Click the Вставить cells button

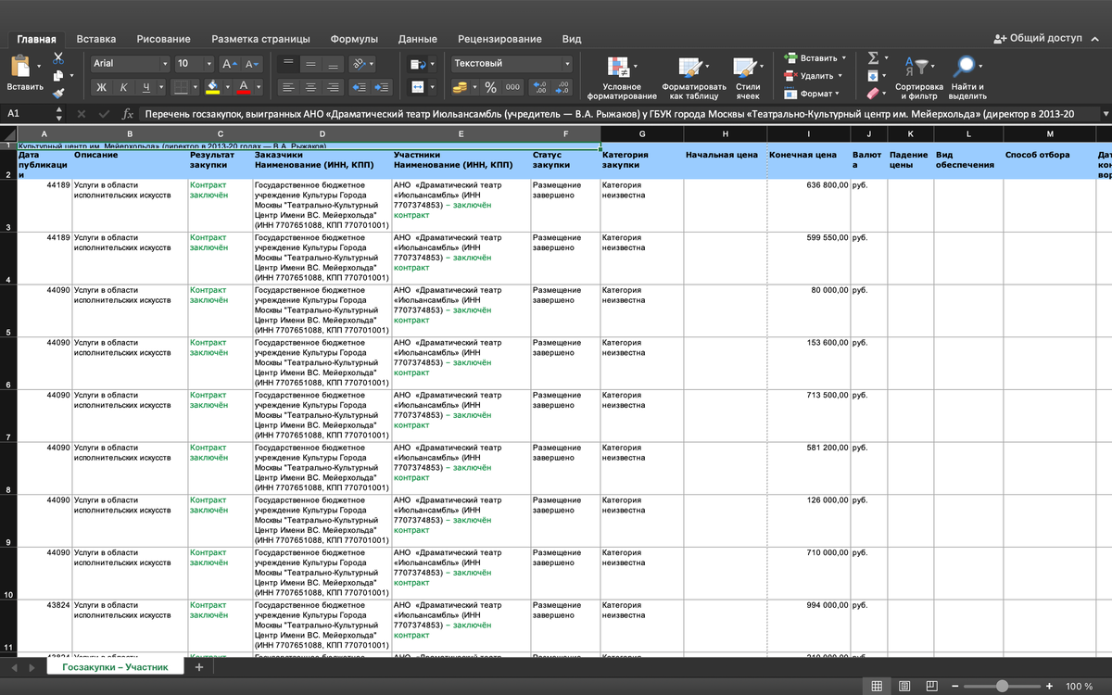(815, 57)
